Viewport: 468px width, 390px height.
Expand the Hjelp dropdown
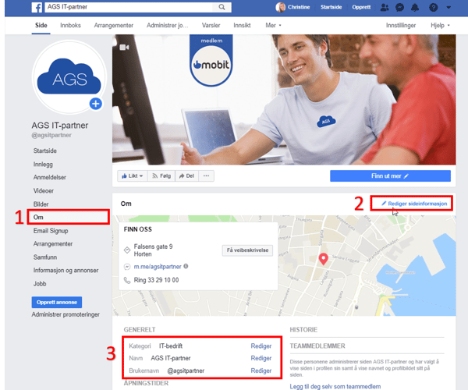[x=440, y=26]
